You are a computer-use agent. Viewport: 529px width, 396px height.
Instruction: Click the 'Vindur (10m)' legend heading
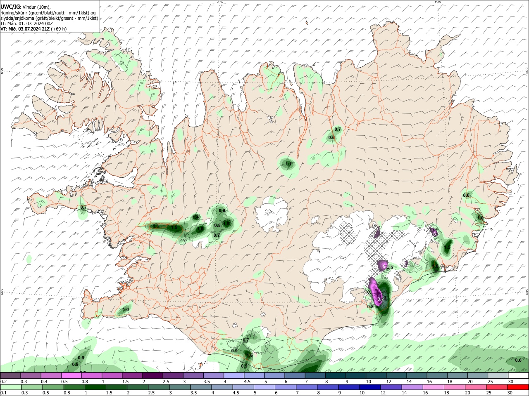point(36,7)
